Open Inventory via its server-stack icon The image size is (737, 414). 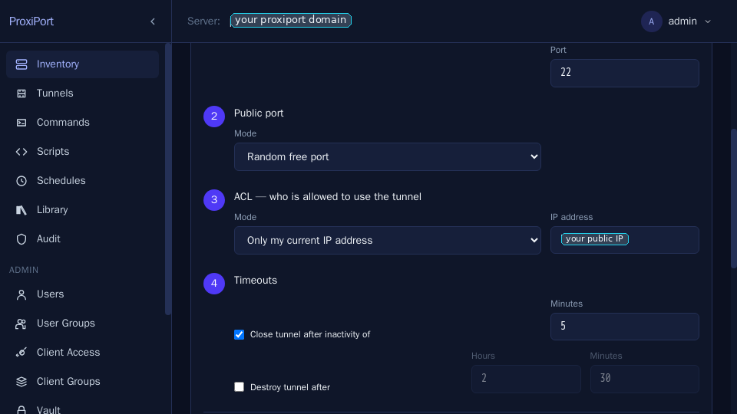coord(21,64)
